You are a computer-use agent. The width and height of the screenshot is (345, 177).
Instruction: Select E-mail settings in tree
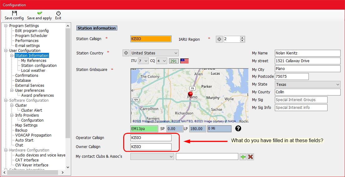coord(27,46)
